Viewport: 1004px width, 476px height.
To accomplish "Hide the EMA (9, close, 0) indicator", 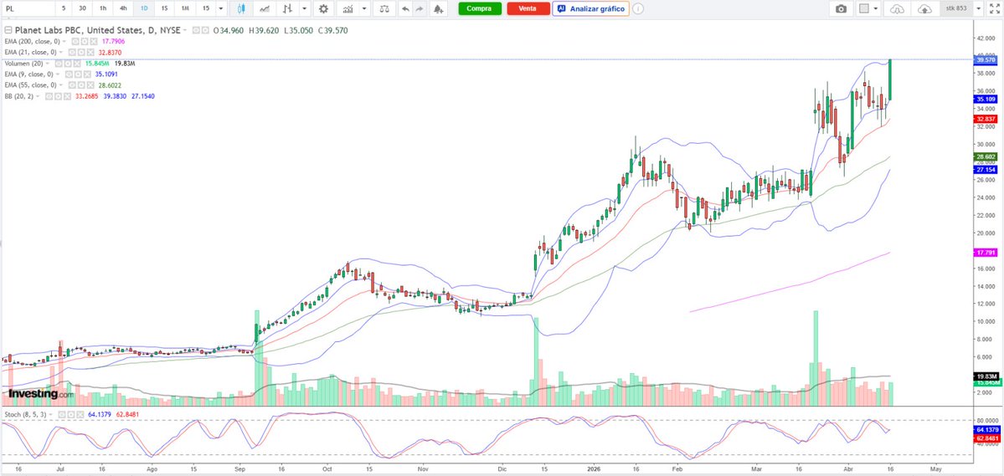I will pyautogui.click(x=69, y=74).
